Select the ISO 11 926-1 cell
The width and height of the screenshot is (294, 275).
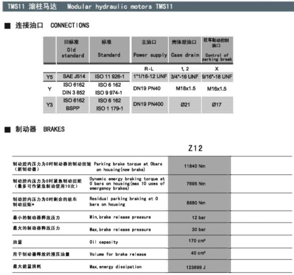point(110,77)
